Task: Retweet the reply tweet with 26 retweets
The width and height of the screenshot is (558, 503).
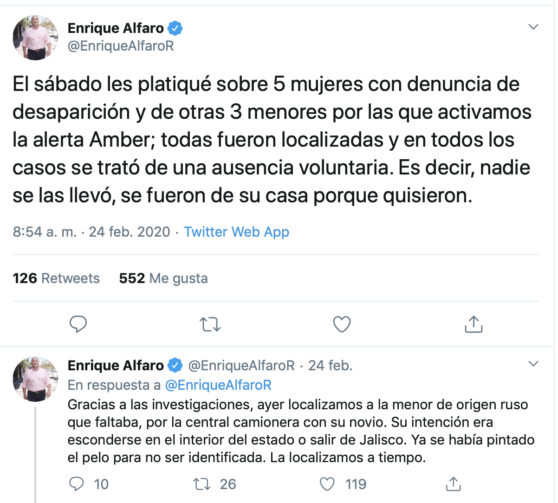Action: coord(202,484)
